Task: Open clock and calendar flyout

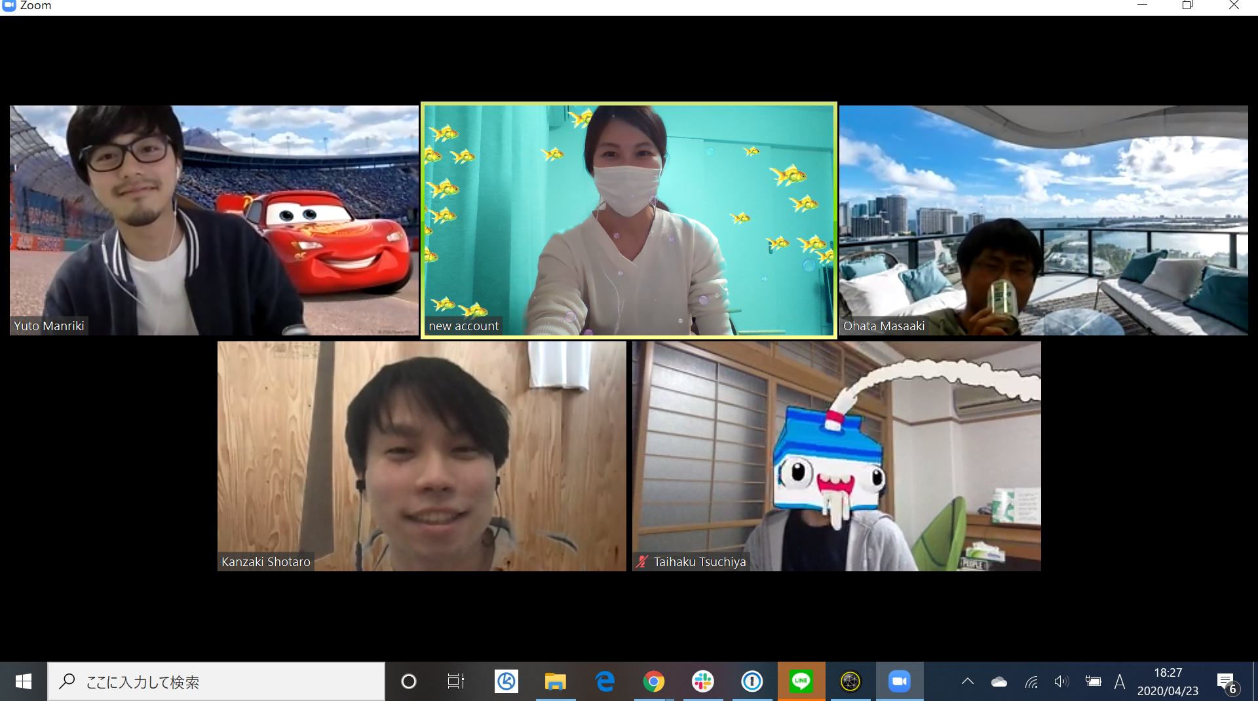Action: (1168, 681)
